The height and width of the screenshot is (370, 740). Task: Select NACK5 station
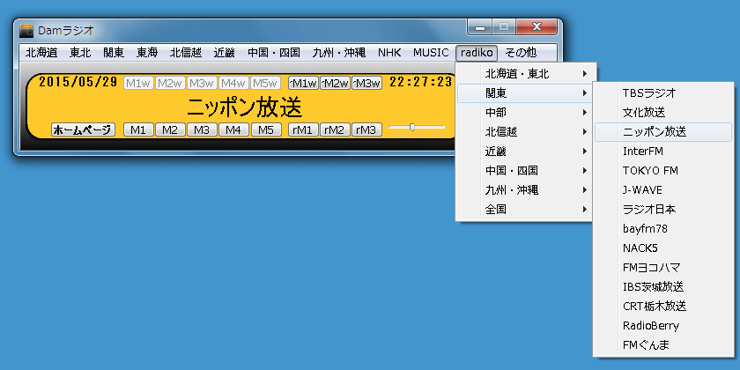point(663,248)
